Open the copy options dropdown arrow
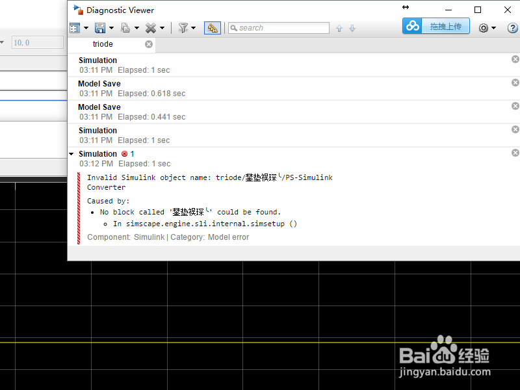 click(136, 28)
